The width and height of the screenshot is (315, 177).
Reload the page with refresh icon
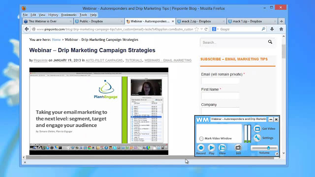tap(206, 29)
